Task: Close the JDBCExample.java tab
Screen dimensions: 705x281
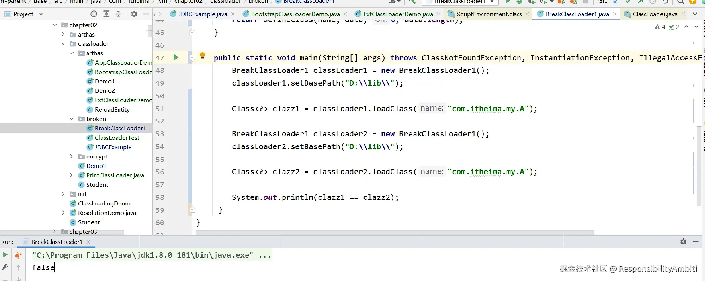Action: (x=233, y=14)
